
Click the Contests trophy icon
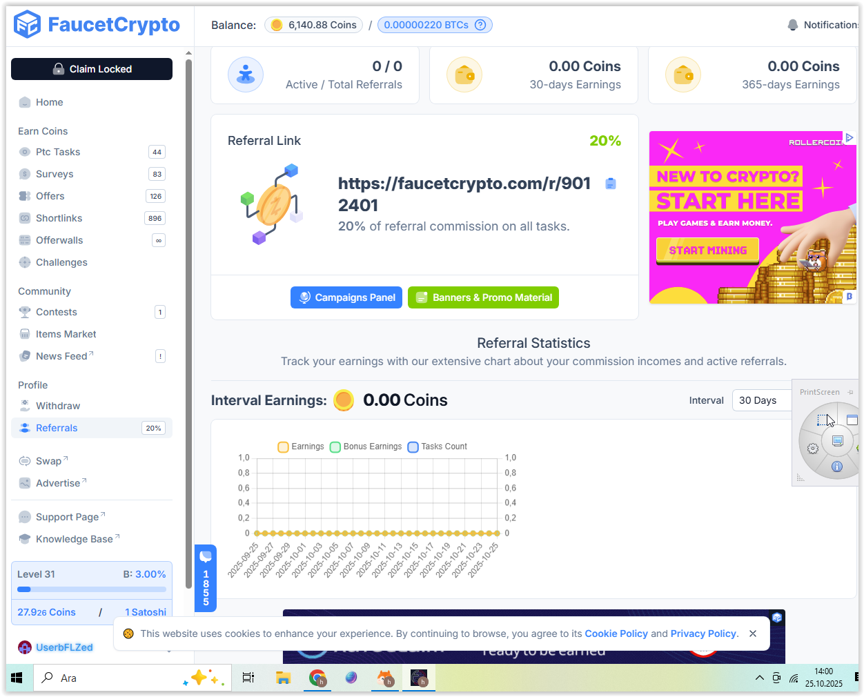click(25, 312)
